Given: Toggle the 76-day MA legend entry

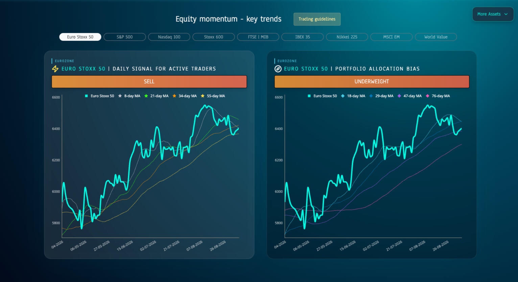Looking at the screenshot, I should pyautogui.click(x=438, y=96).
